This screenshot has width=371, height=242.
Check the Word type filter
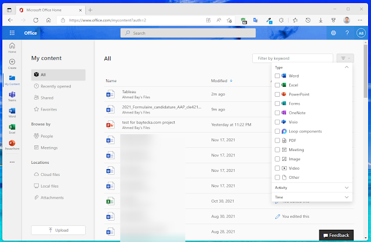pos(277,76)
